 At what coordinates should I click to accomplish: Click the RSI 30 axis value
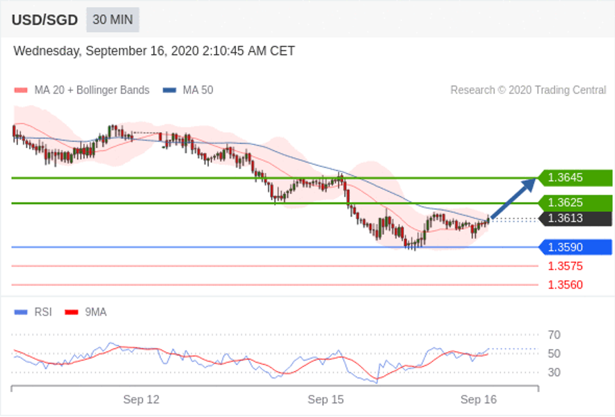coord(554,373)
